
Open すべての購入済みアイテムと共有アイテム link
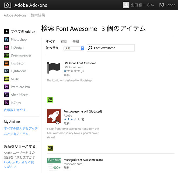point(21,131)
